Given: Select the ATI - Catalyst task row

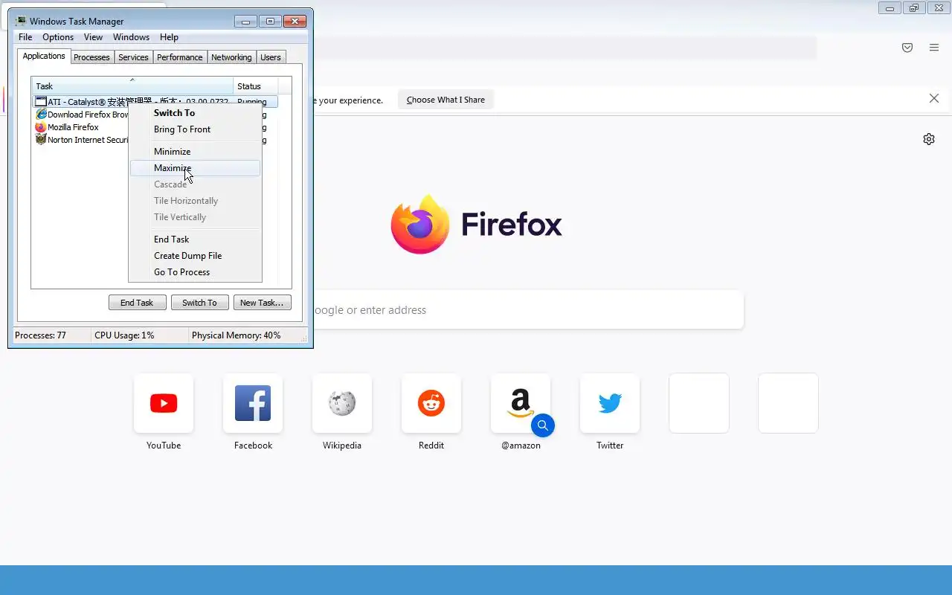Looking at the screenshot, I should pyautogui.click(x=156, y=102).
